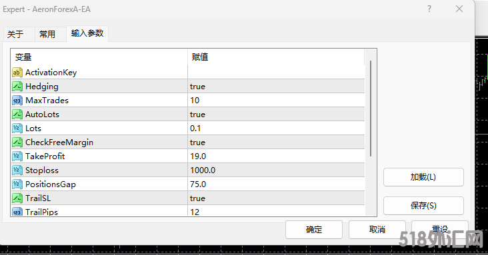The width and height of the screenshot is (488, 255).
Task: Cancel the dialog with 取消
Action: 377,230
